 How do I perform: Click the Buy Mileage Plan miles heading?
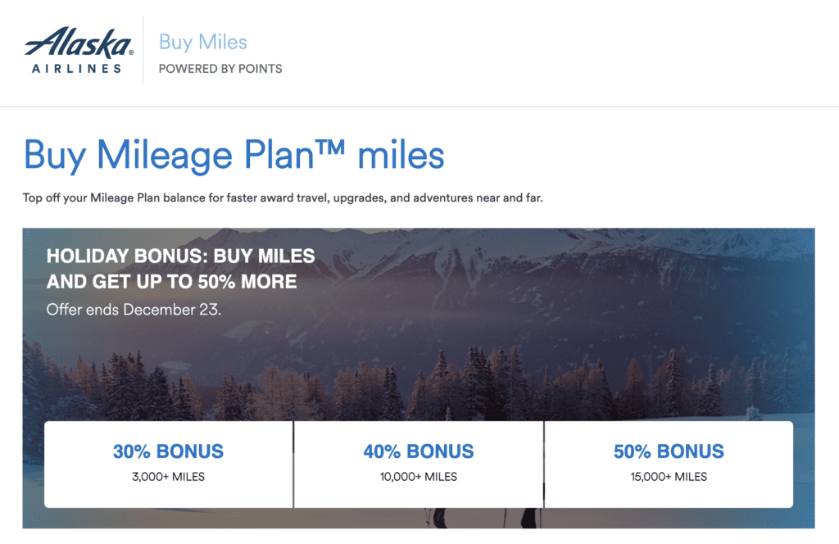(234, 155)
